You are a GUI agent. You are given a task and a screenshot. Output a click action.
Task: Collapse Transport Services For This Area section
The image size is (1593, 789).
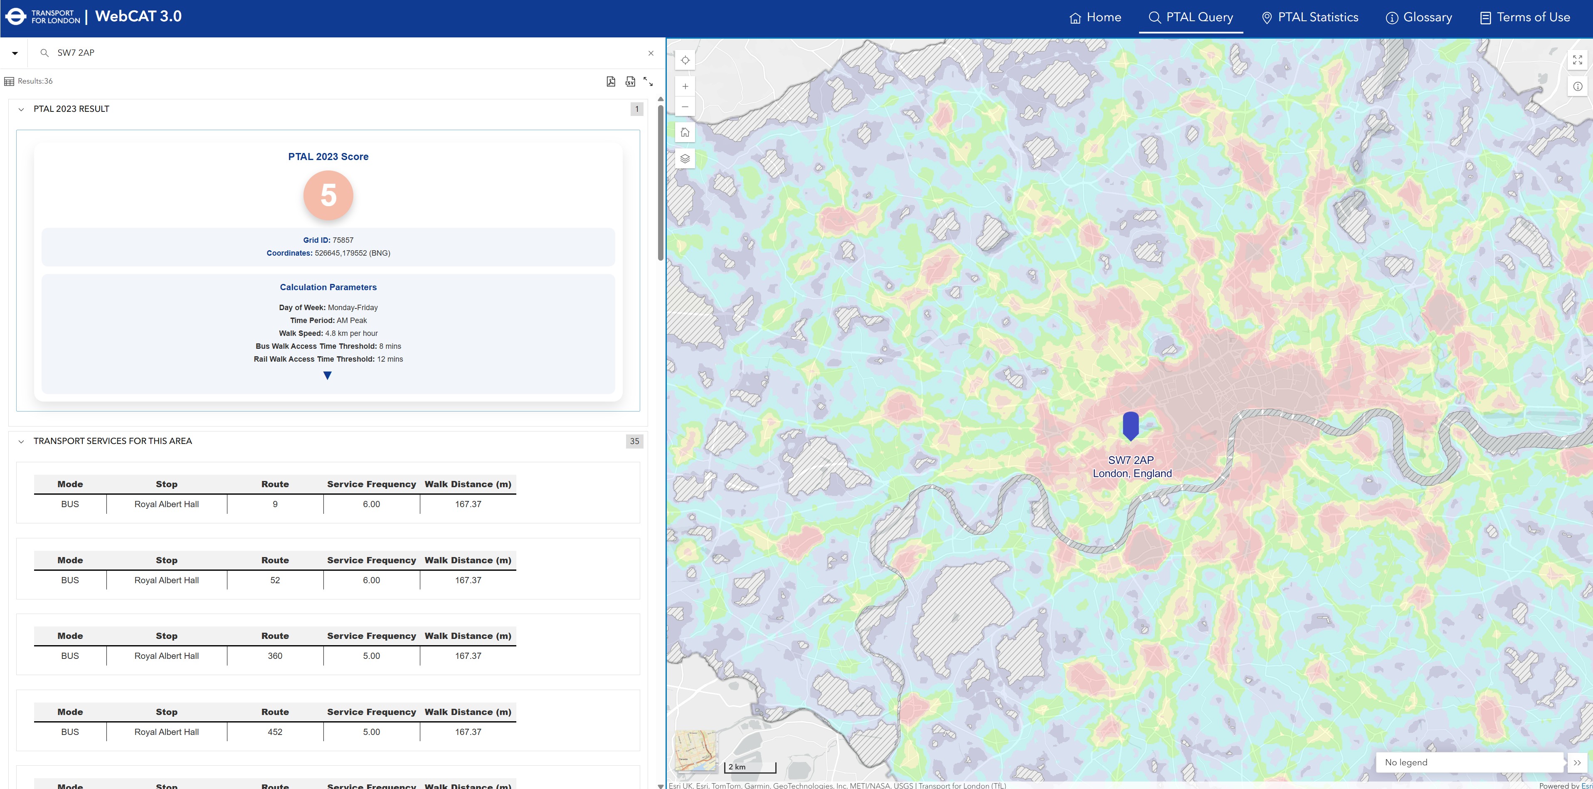[21, 441]
